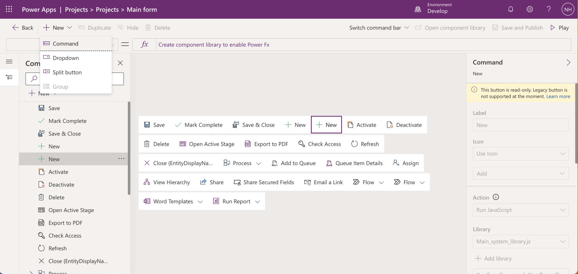Click Open Active Stage on the canvas
Screen dimensions: 578x274
(207, 144)
